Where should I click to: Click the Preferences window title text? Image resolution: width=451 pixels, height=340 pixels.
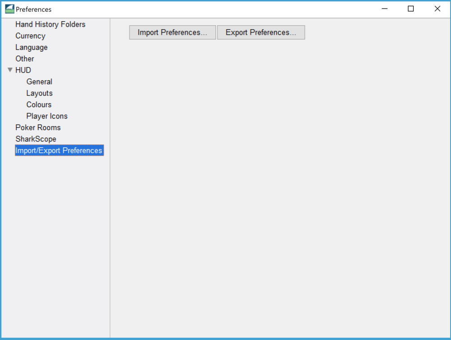click(x=33, y=9)
